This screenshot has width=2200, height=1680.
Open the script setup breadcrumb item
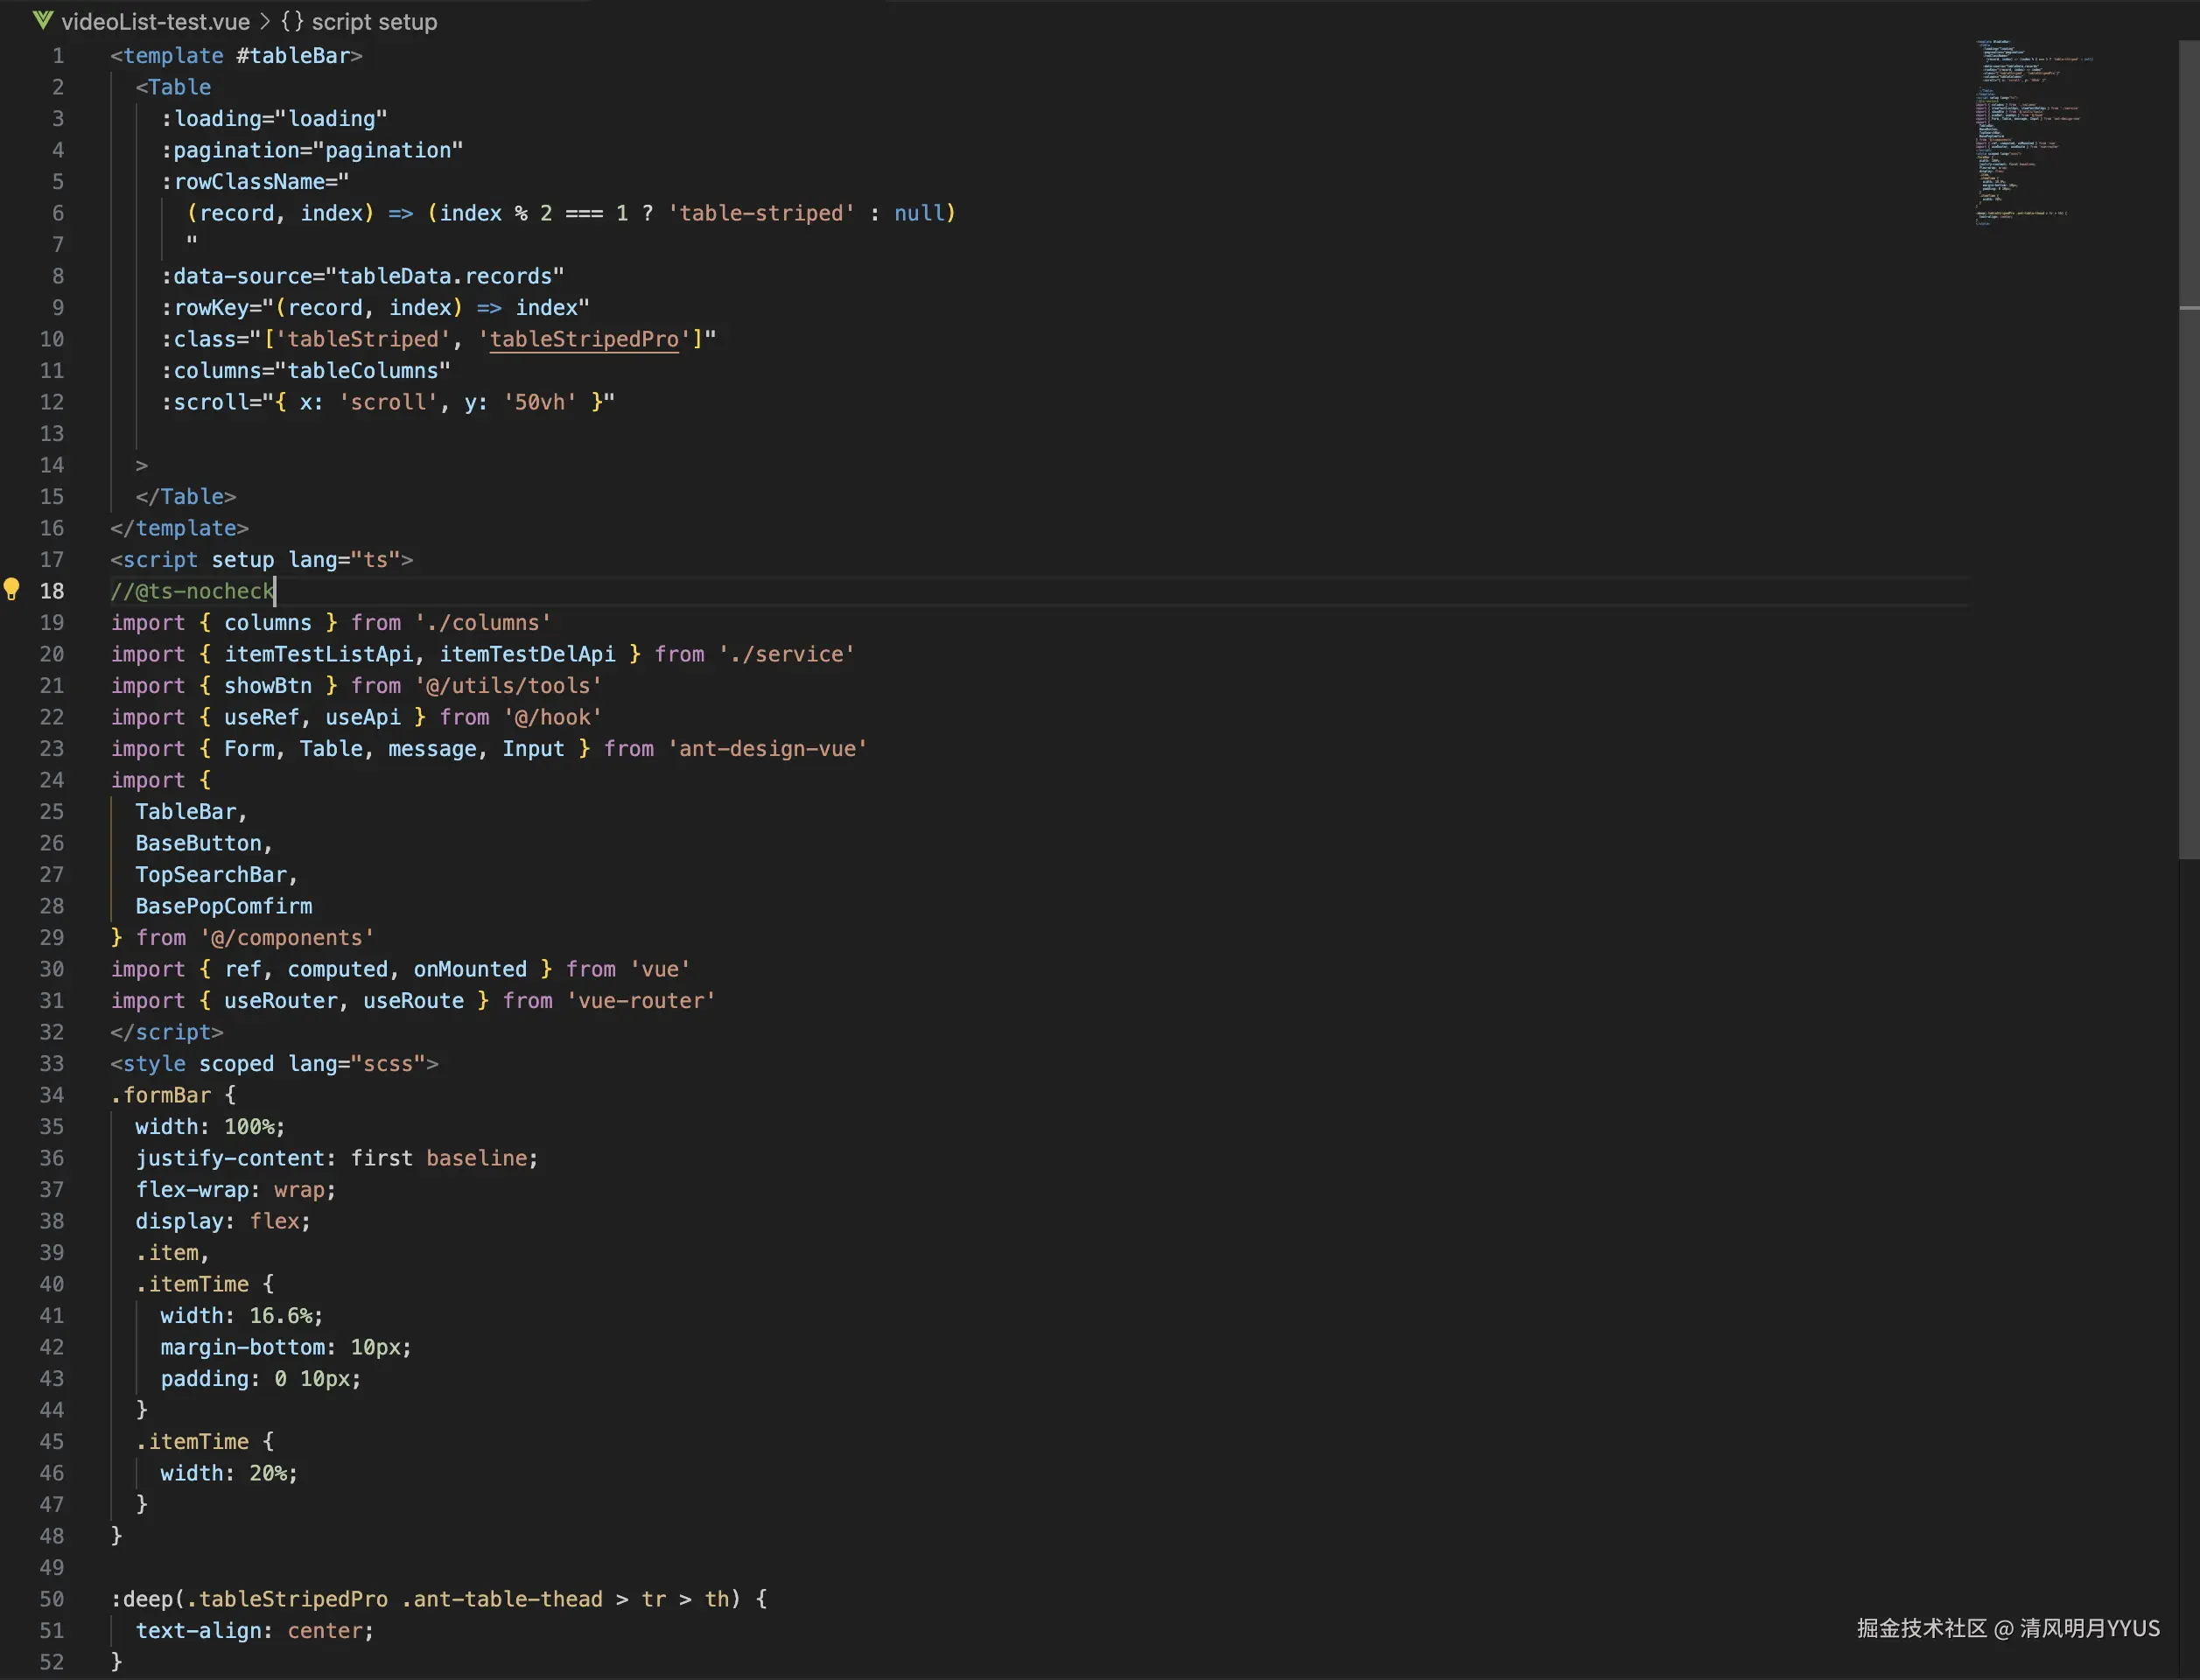click(374, 21)
